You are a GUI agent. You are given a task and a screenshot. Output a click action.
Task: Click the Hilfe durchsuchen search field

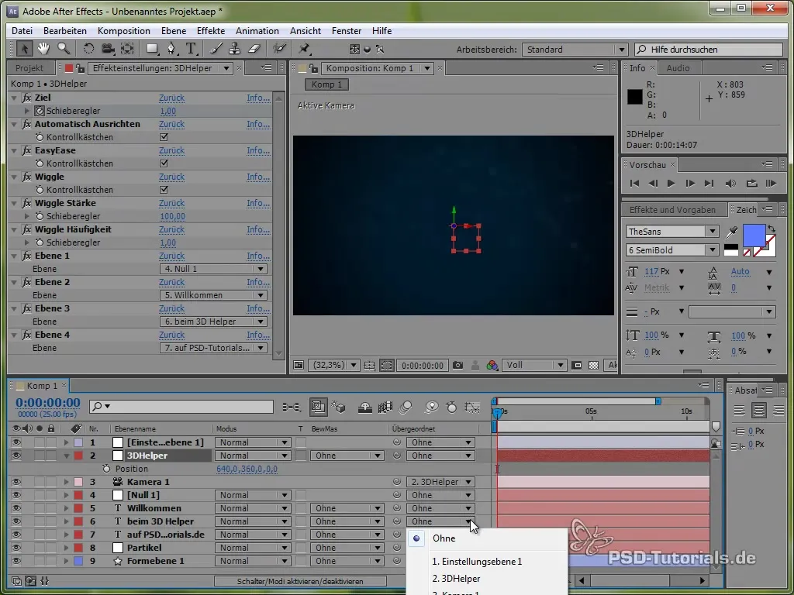click(x=709, y=50)
